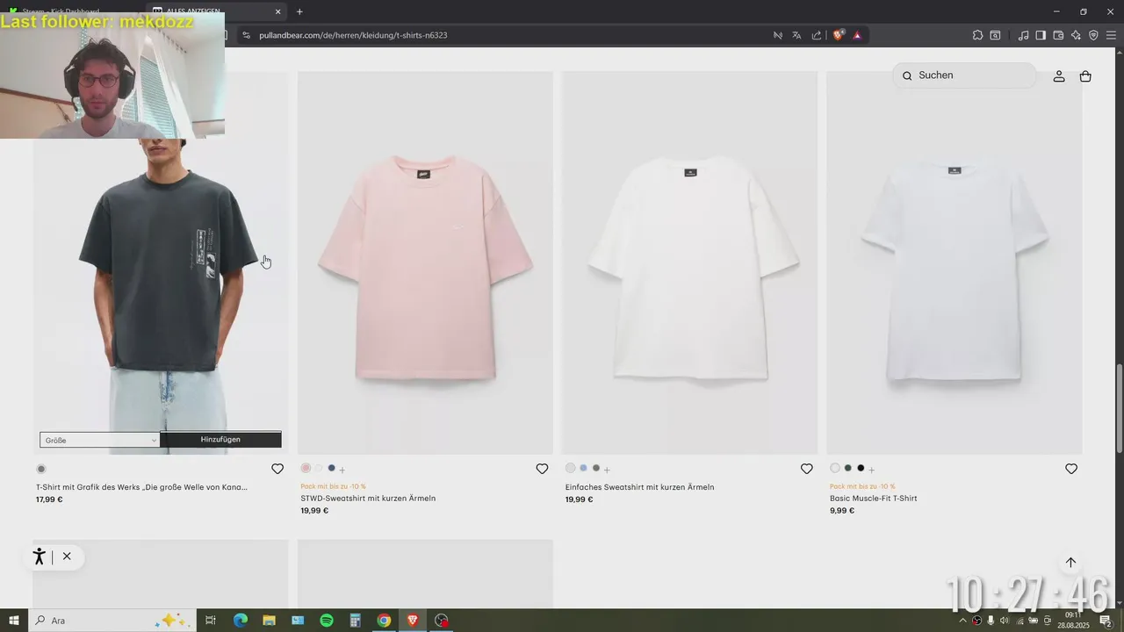Open Task View in the taskbar
This screenshot has width=1124, height=632.
point(211,621)
